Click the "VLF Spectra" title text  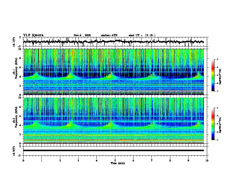[34, 35]
